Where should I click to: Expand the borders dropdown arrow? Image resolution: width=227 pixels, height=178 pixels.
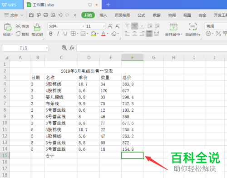78,34
